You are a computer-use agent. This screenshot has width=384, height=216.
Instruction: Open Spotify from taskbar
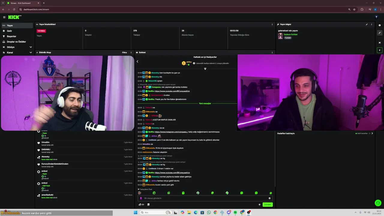click(235, 212)
